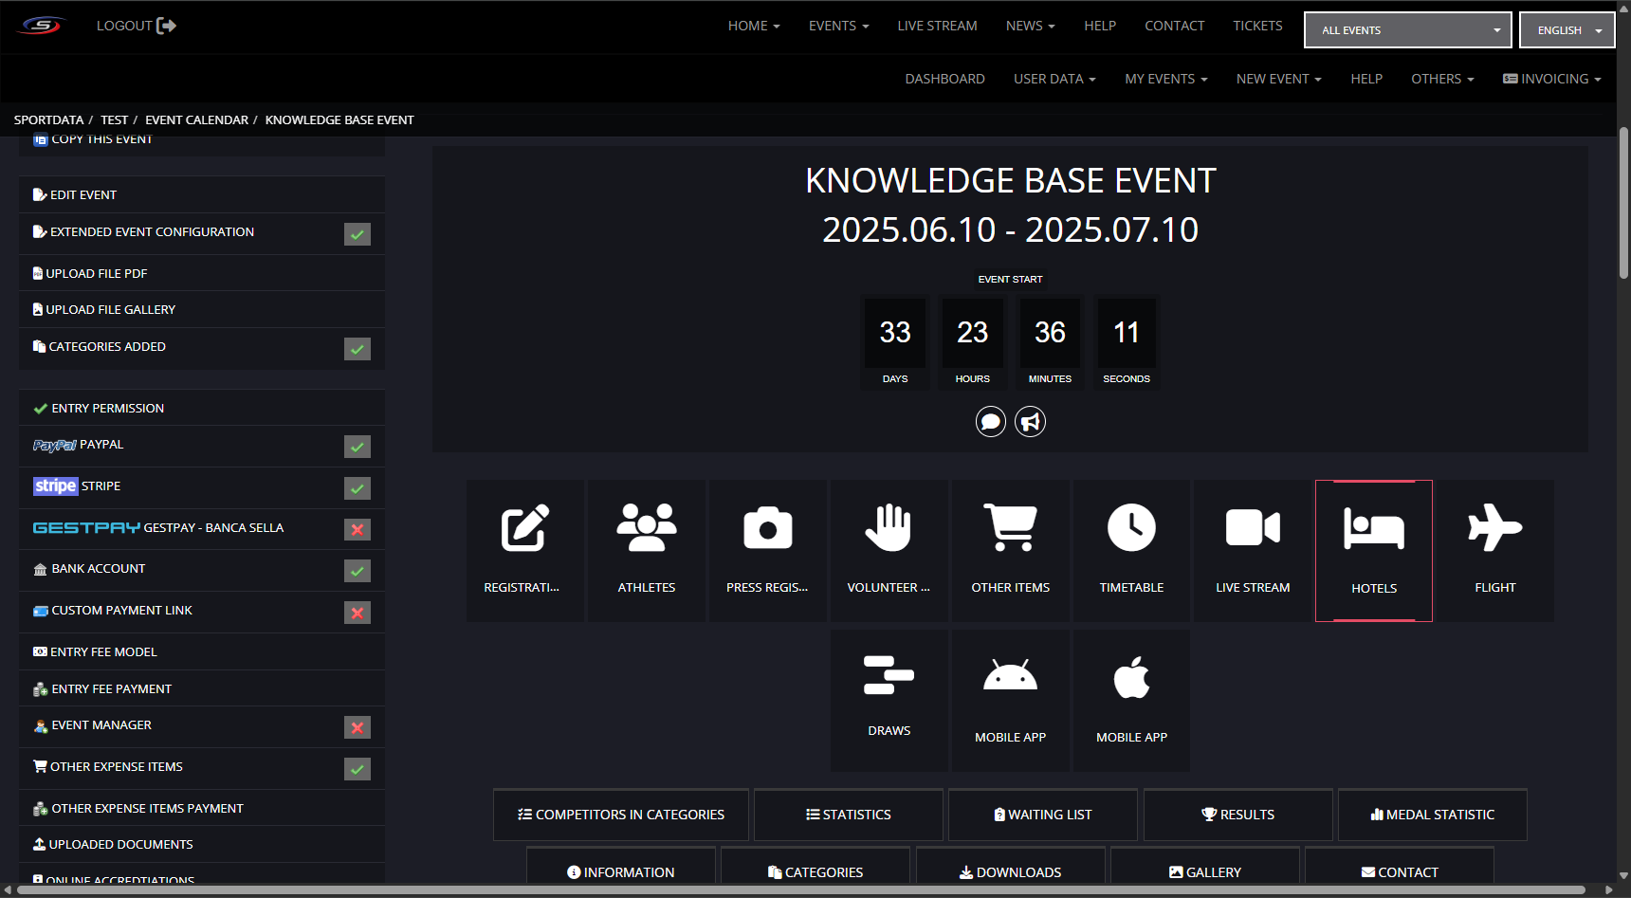This screenshot has width=1631, height=898.
Task: Click the Athletes group icon
Action: (x=647, y=528)
